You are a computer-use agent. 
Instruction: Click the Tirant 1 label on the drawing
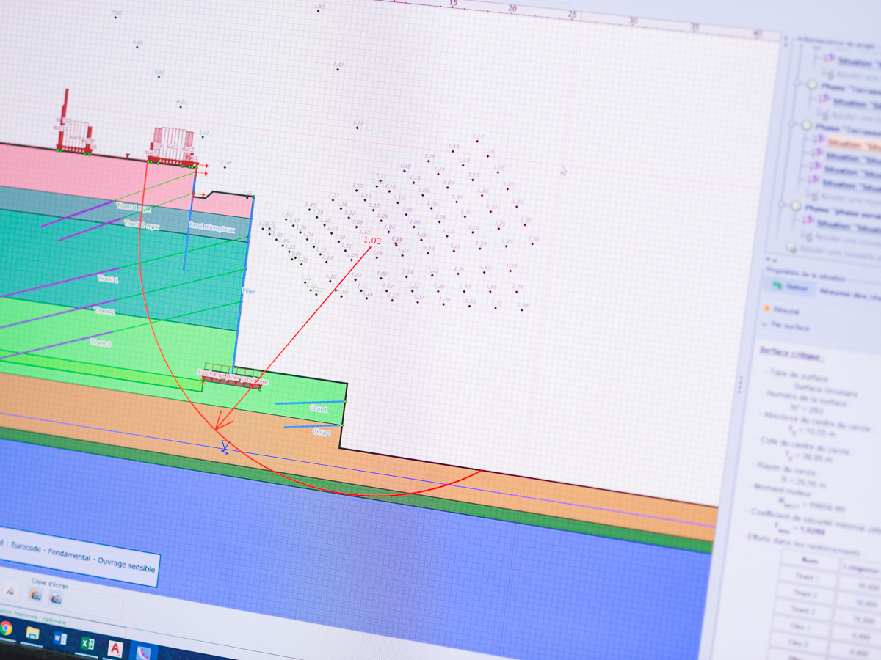click(x=108, y=279)
